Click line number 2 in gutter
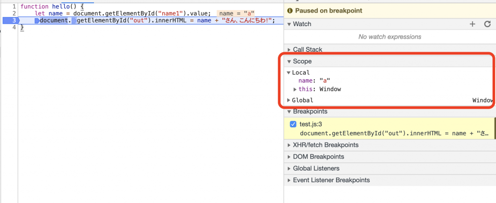 pyautogui.click(x=14, y=13)
